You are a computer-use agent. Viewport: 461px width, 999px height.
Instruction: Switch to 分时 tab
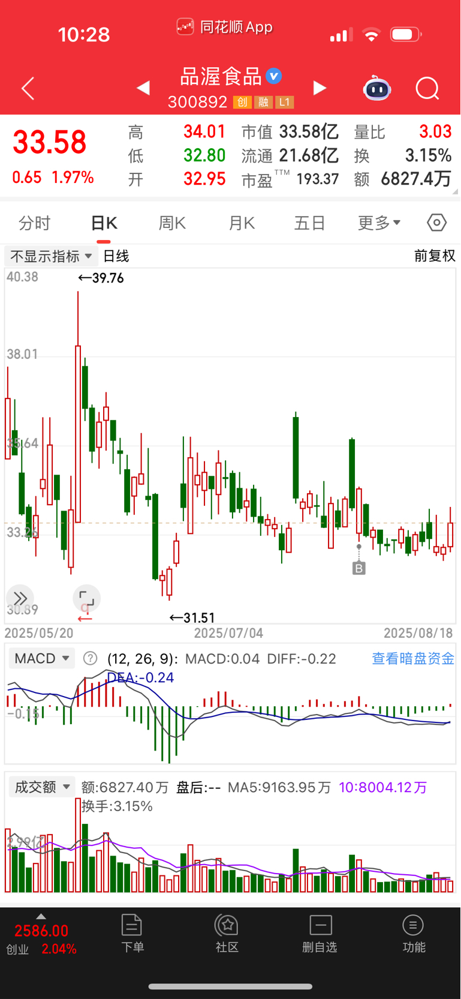click(x=34, y=223)
